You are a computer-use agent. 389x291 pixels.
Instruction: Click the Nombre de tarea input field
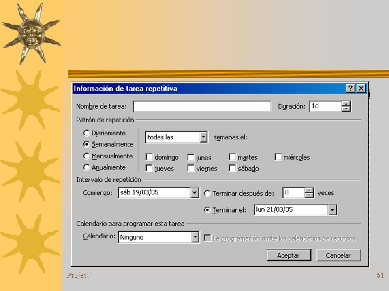[202, 106]
